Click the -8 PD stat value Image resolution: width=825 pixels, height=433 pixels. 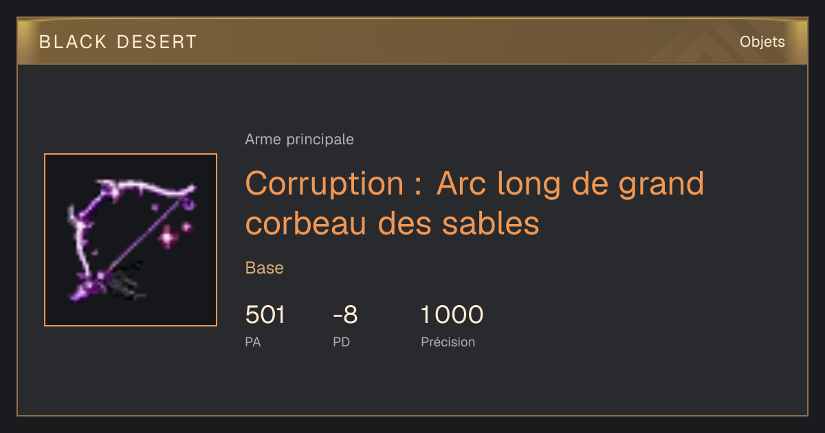point(345,315)
